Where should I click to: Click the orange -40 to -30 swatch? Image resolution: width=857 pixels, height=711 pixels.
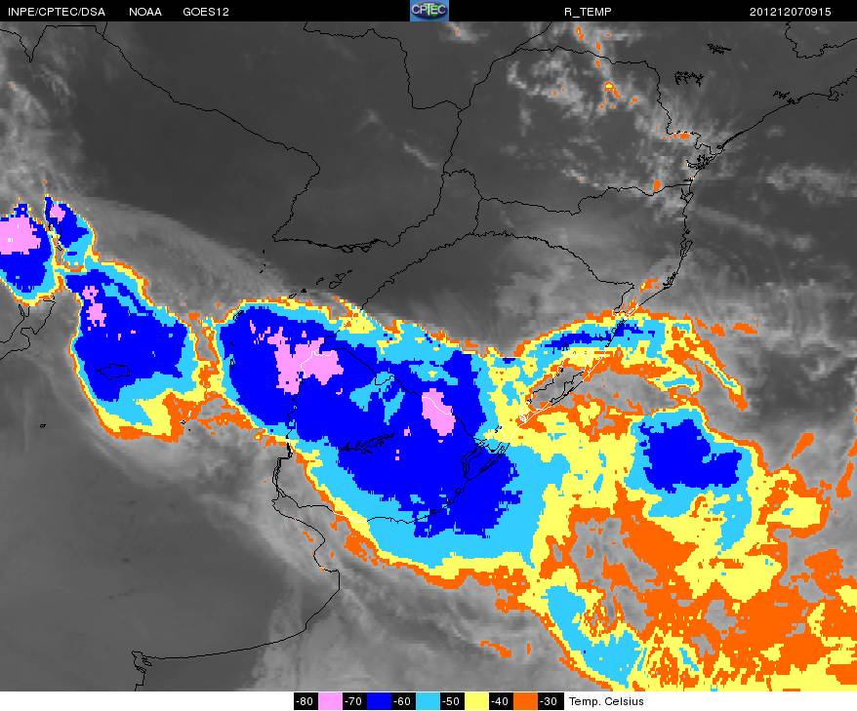click(x=525, y=701)
